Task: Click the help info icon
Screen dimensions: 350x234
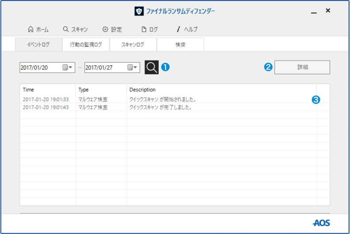Action: pyautogui.click(x=179, y=29)
